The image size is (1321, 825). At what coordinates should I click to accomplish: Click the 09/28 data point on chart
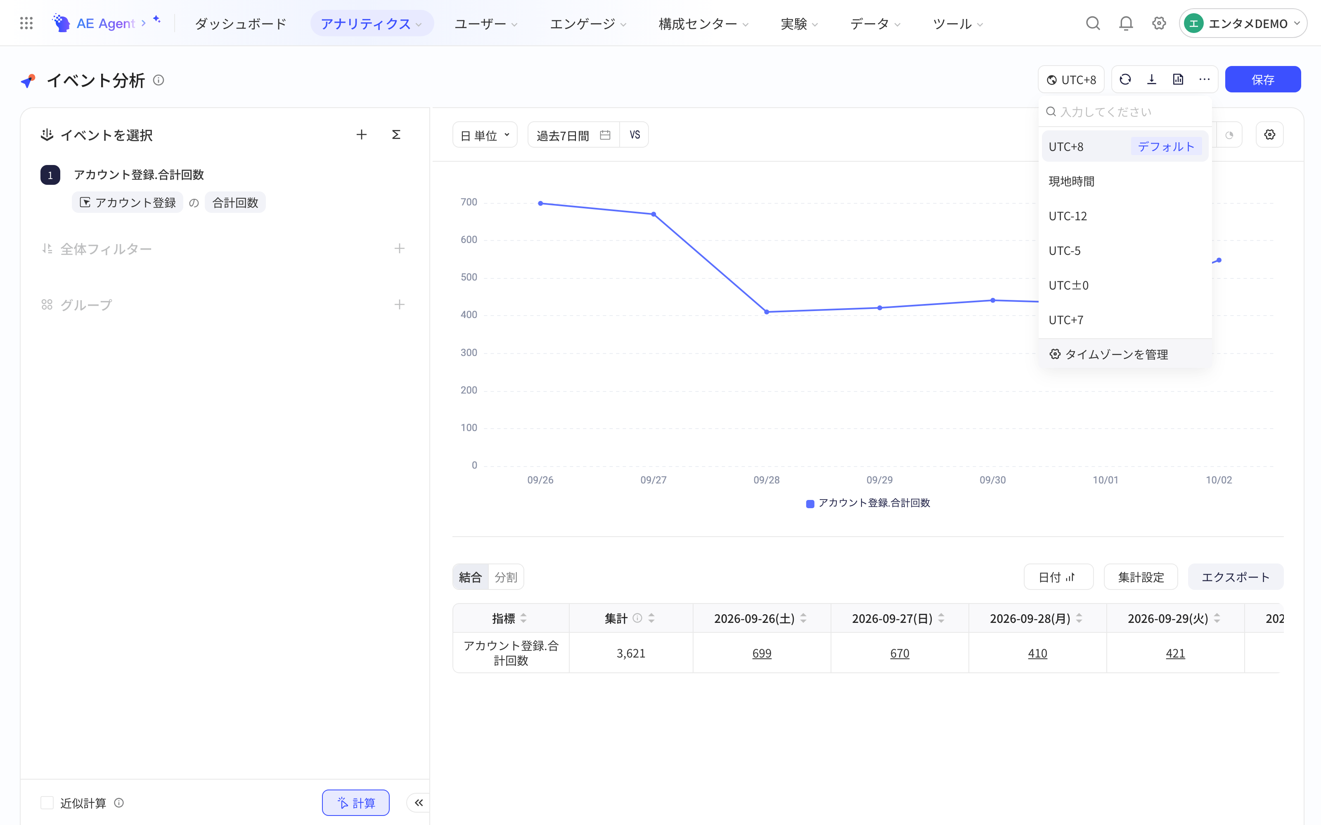coord(767,312)
